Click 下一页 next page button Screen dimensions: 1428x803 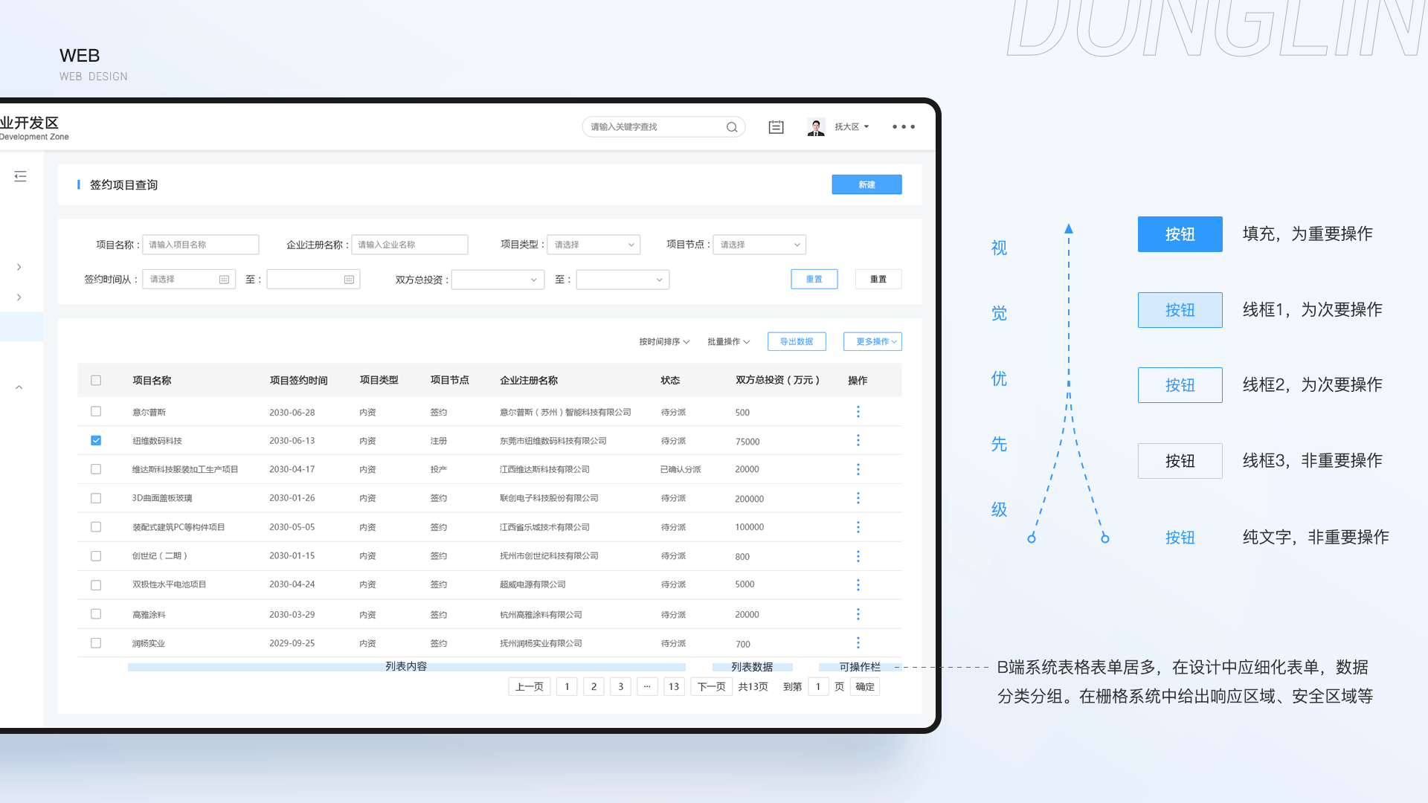[x=712, y=687]
